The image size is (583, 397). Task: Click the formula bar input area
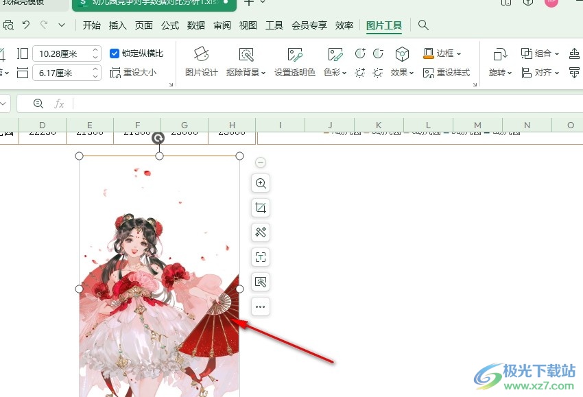tap(329, 104)
